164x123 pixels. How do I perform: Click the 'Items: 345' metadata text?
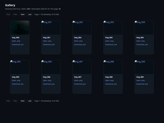click(26, 9)
